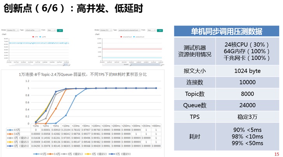Click the 3万（统计1） entry in the bottom legend
Screen dimensions: 283x157
[72, 154]
